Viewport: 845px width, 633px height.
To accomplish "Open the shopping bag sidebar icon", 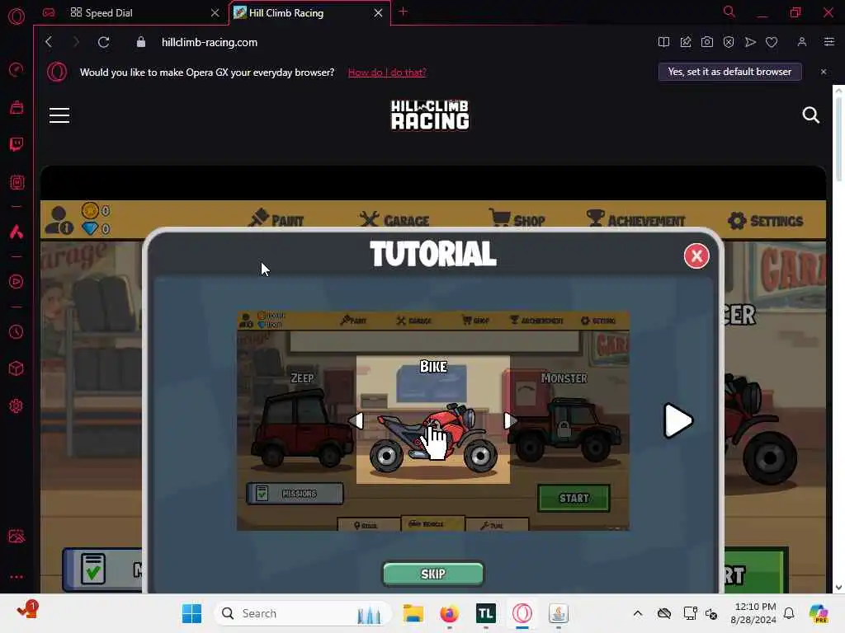I will click(x=17, y=107).
